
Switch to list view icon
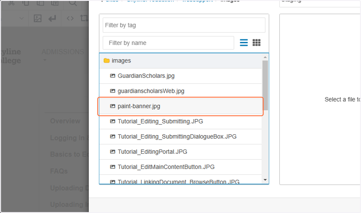[244, 43]
